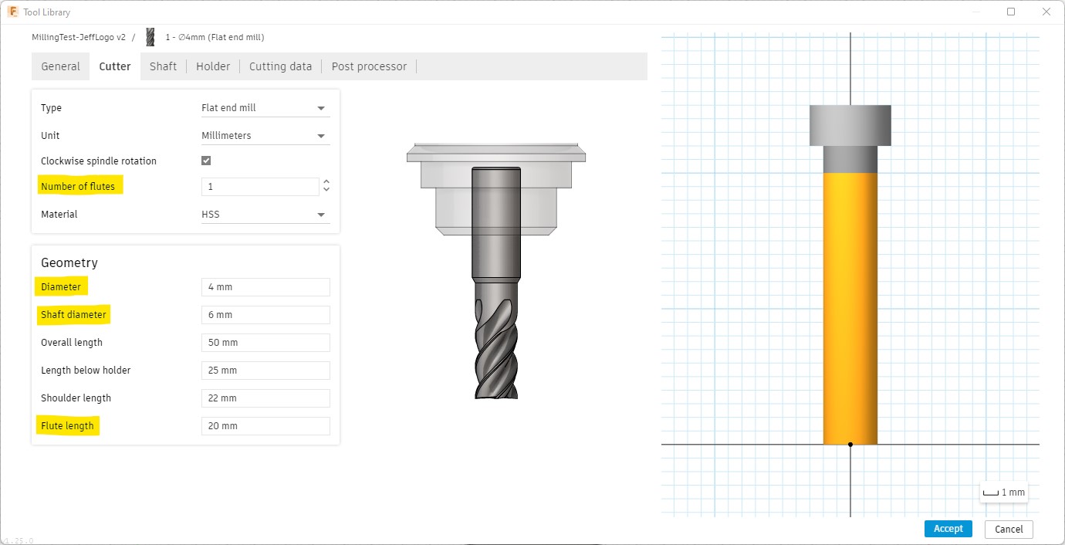
Task: Click the Diameter input field
Action: (265, 287)
